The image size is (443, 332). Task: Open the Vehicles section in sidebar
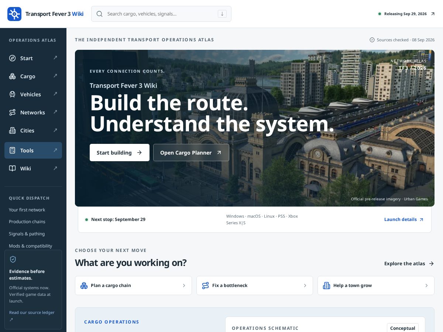(x=33, y=94)
